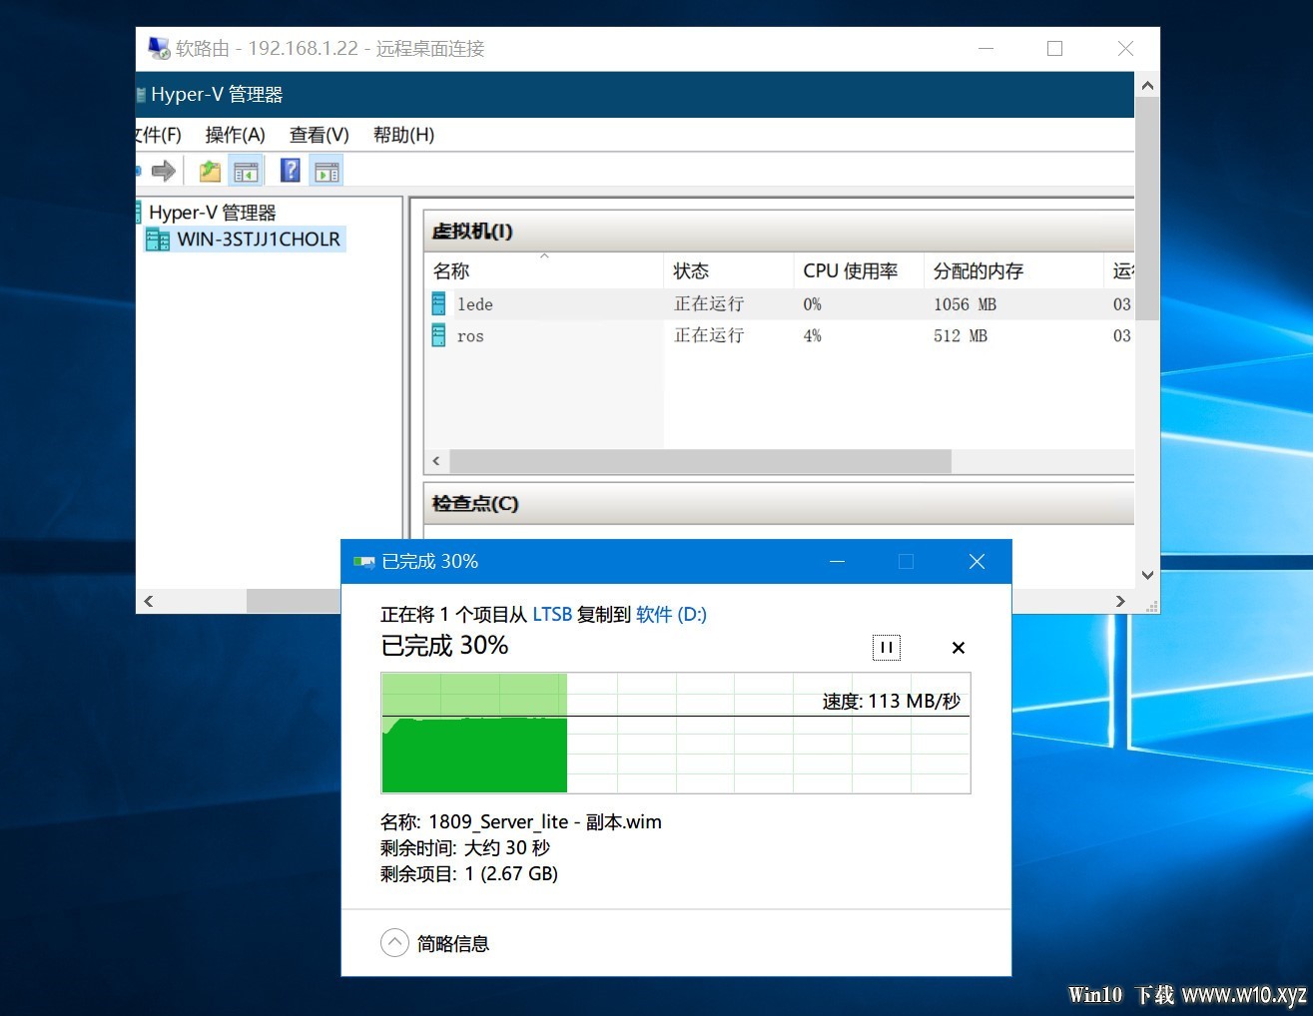
Task: Click the copy dialog title bar icon
Action: click(363, 562)
